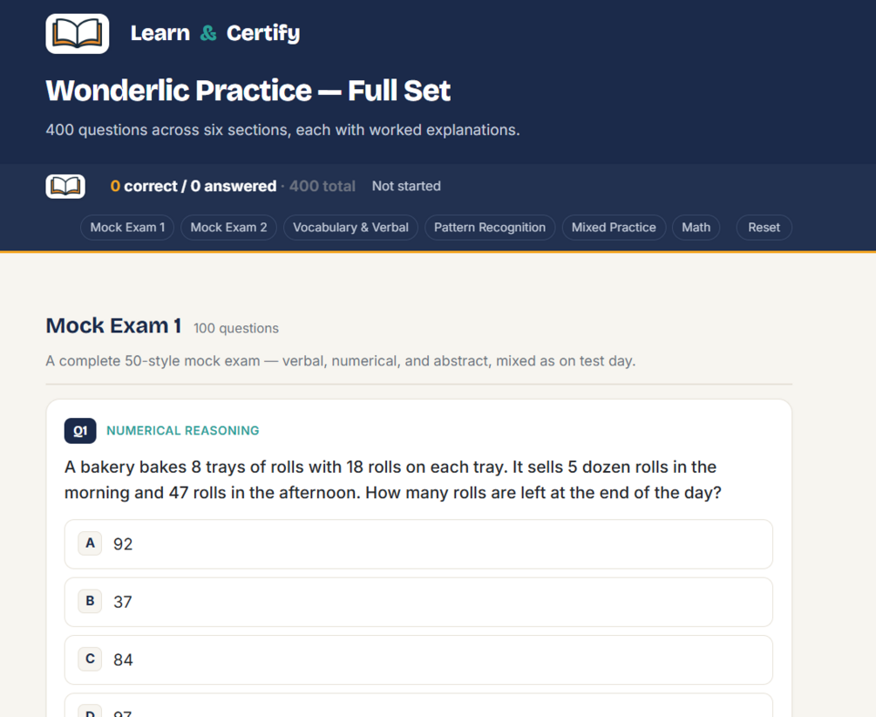
Task: Click the Mock Exam 1 section heading
Action: (113, 325)
